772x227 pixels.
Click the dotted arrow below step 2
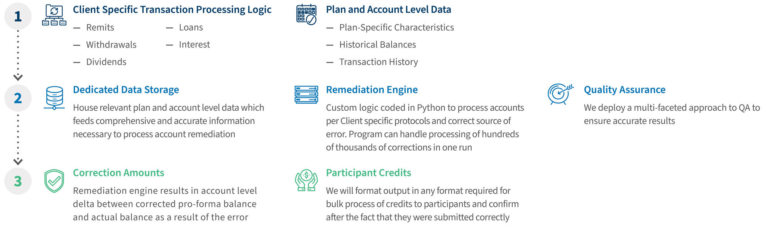tap(18, 140)
